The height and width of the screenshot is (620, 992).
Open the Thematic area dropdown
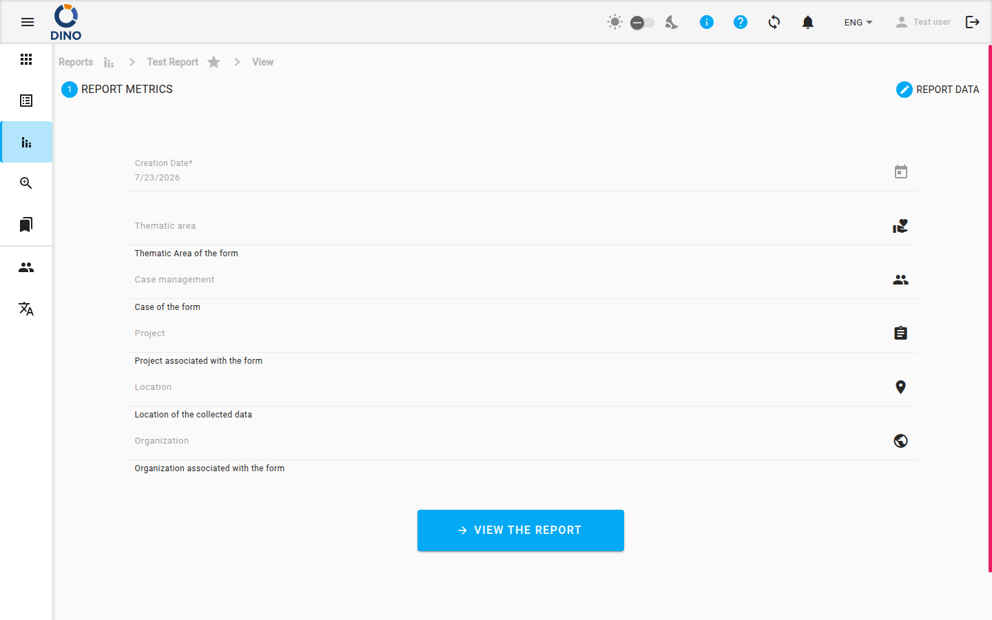click(x=521, y=226)
